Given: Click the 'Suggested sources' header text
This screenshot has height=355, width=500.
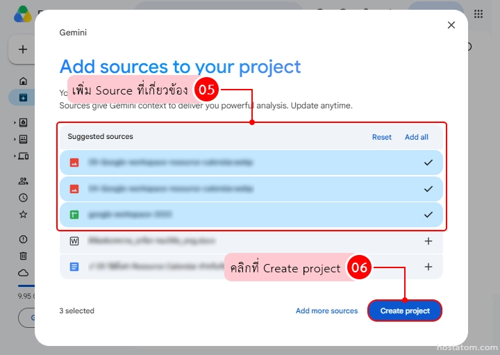Looking at the screenshot, I should point(100,137).
